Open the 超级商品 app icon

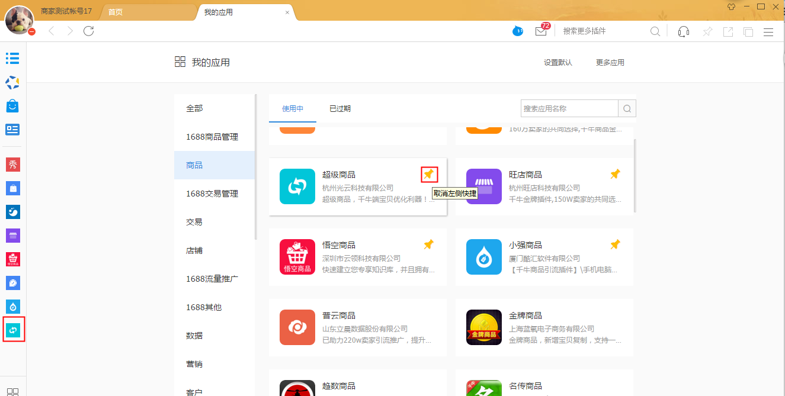[297, 186]
